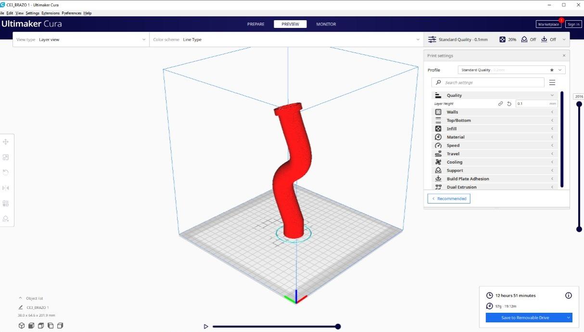584x332 pixels.
Task: Collapse print settings header chevron
Action: point(564,39)
